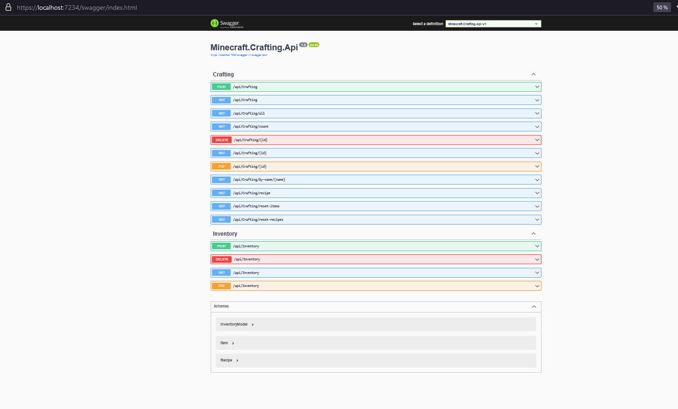The image size is (678, 409).
Task: Open the /api/Crafting/recipe endpoint
Action: click(x=376, y=193)
